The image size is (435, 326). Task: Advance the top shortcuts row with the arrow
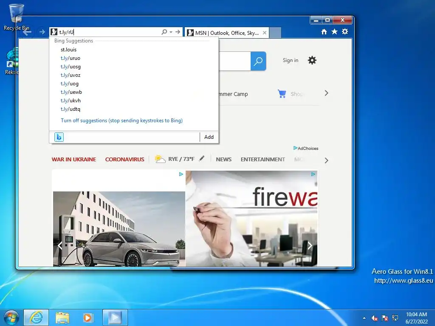326,93
